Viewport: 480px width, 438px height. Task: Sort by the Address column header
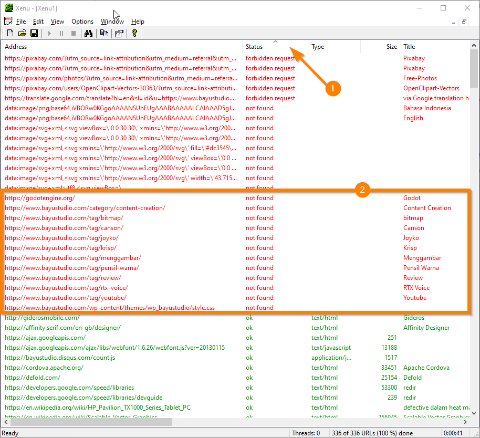(x=122, y=47)
